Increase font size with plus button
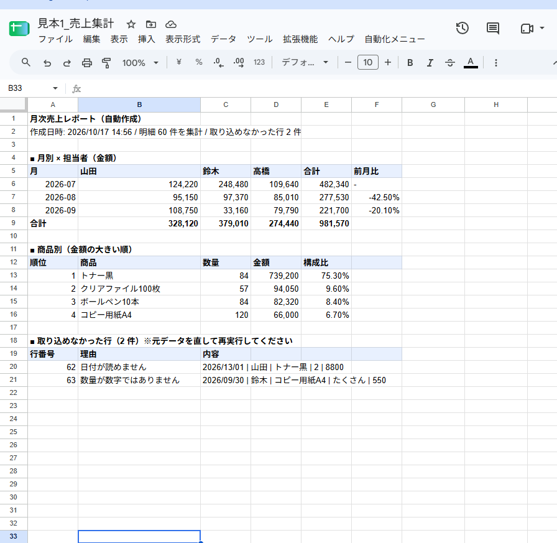Image resolution: width=557 pixels, height=543 pixels. [388, 63]
